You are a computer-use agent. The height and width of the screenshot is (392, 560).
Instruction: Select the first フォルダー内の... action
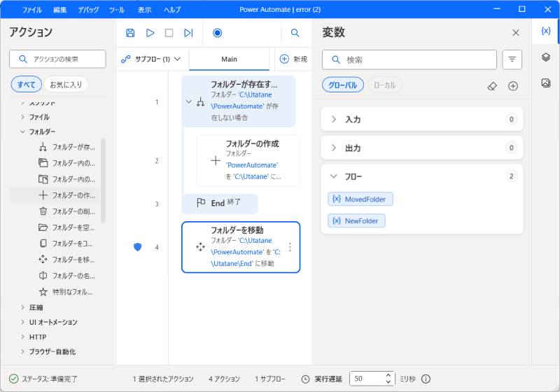coord(66,163)
